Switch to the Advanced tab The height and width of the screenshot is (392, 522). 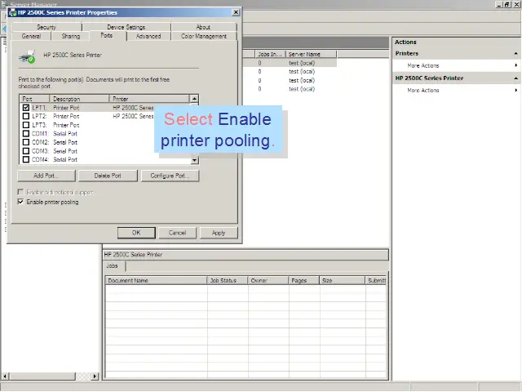pyautogui.click(x=148, y=36)
